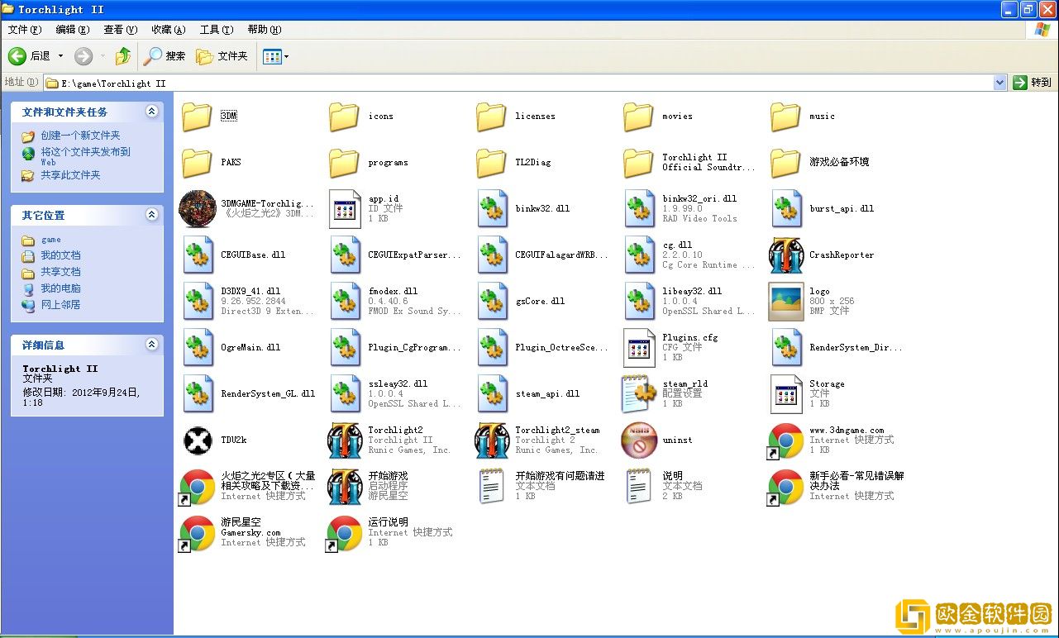Open the 3DM folder icon
The width and height of the screenshot is (1059, 638).
[197, 117]
